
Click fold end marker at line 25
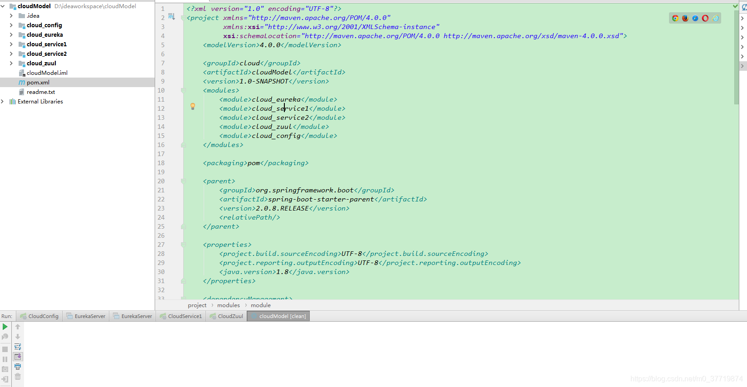pos(183,226)
